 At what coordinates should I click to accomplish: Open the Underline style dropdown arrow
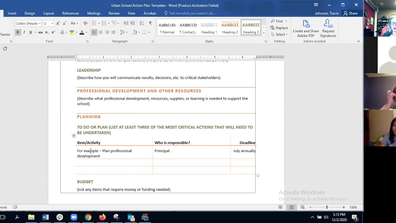pos(35,32)
